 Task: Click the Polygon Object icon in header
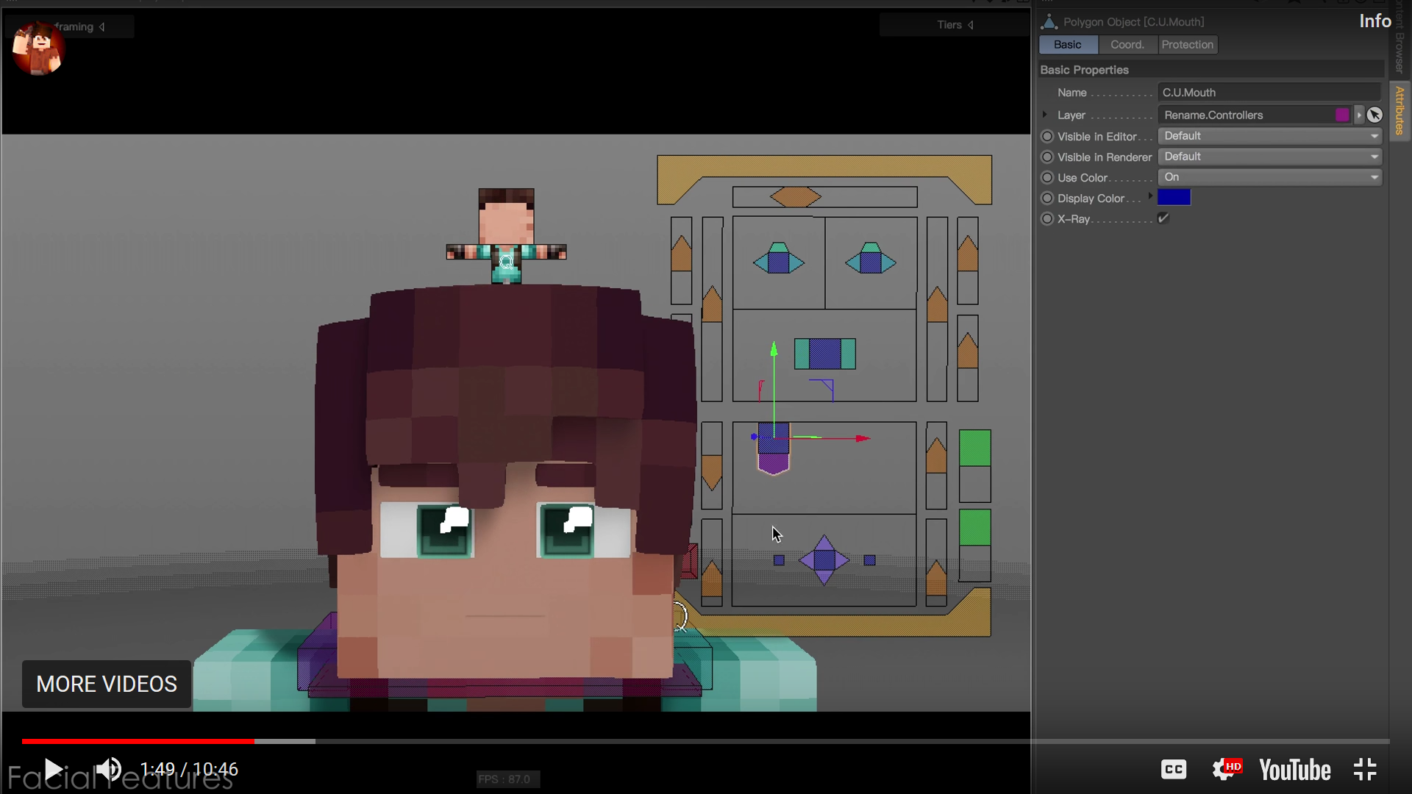click(1049, 22)
